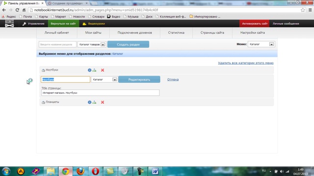Screen dimensions: 314x176
Task: Open Chrome from the taskbar
Action: 65,172
